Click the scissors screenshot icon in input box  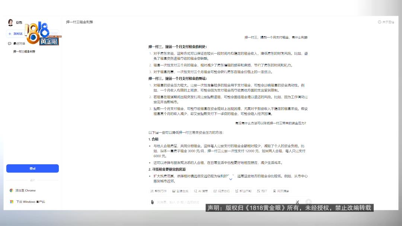pyautogui.click(x=297, y=202)
